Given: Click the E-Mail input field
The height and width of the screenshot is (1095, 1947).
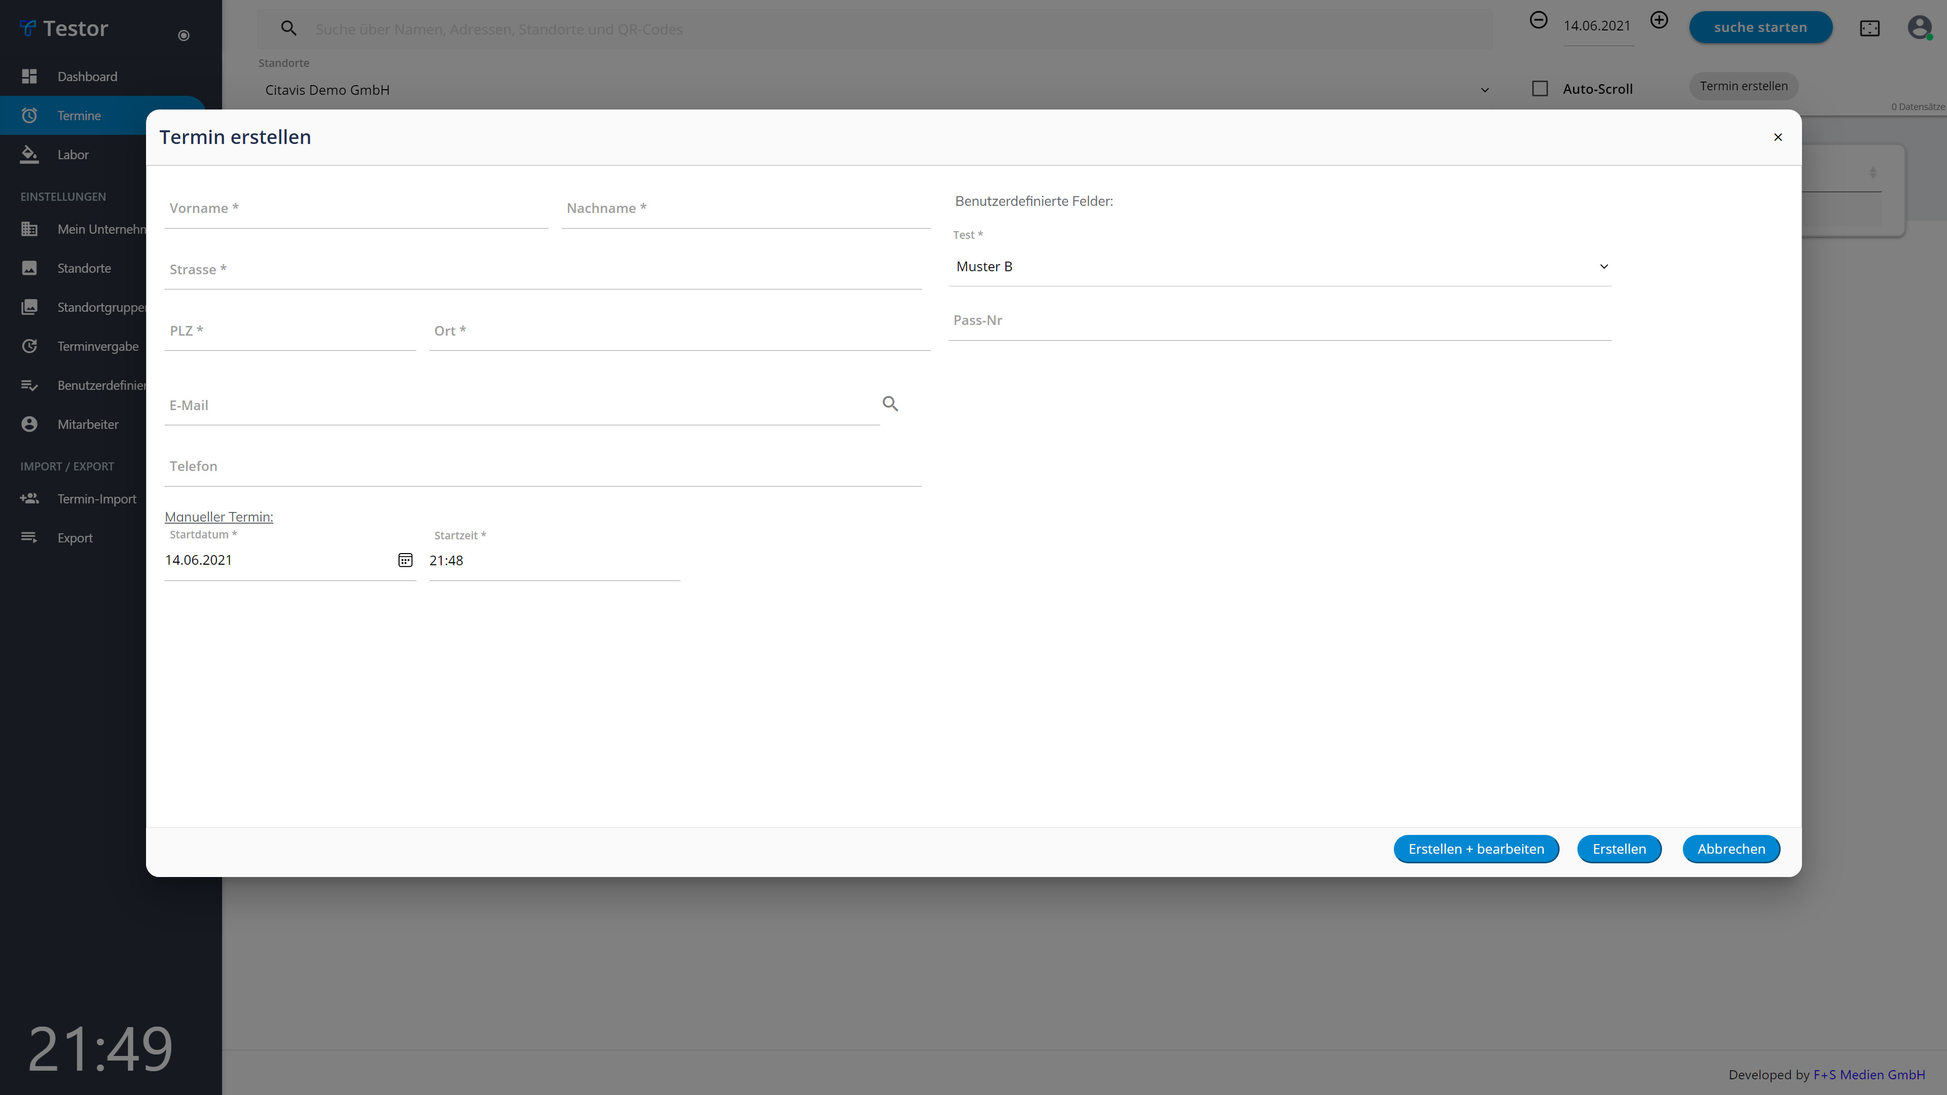Looking at the screenshot, I should click(x=522, y=406).
